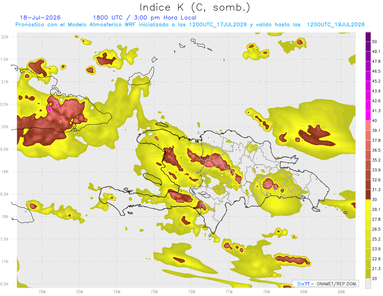
Task: Click the '41.3' colorbar label
Action: [x=376, y=111]
